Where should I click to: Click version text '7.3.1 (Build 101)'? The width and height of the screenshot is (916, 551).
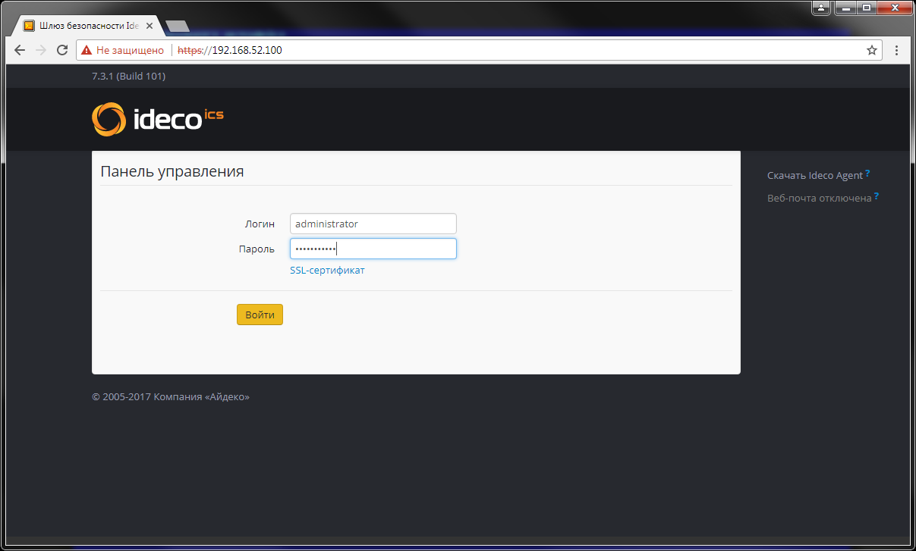[128, 76]
